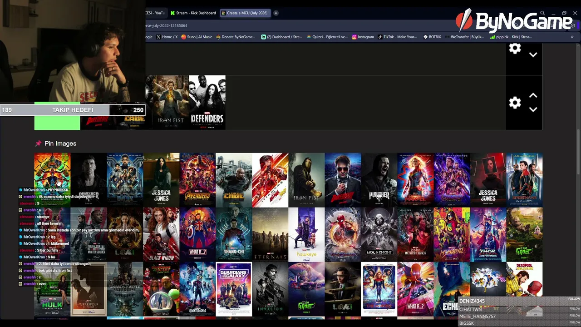Choose the Daredevil poster under Pin Images
The height and width of the screenshot is (327, 581).
click(x=343, y=180)
